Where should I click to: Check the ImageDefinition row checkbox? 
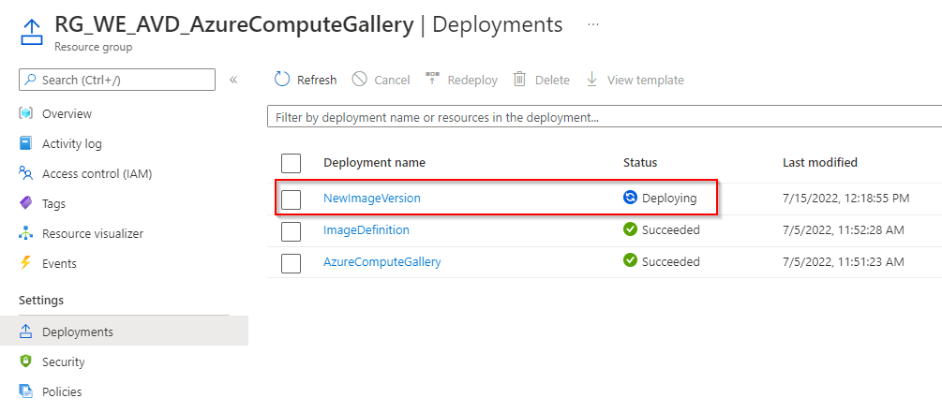click(291, 231)
